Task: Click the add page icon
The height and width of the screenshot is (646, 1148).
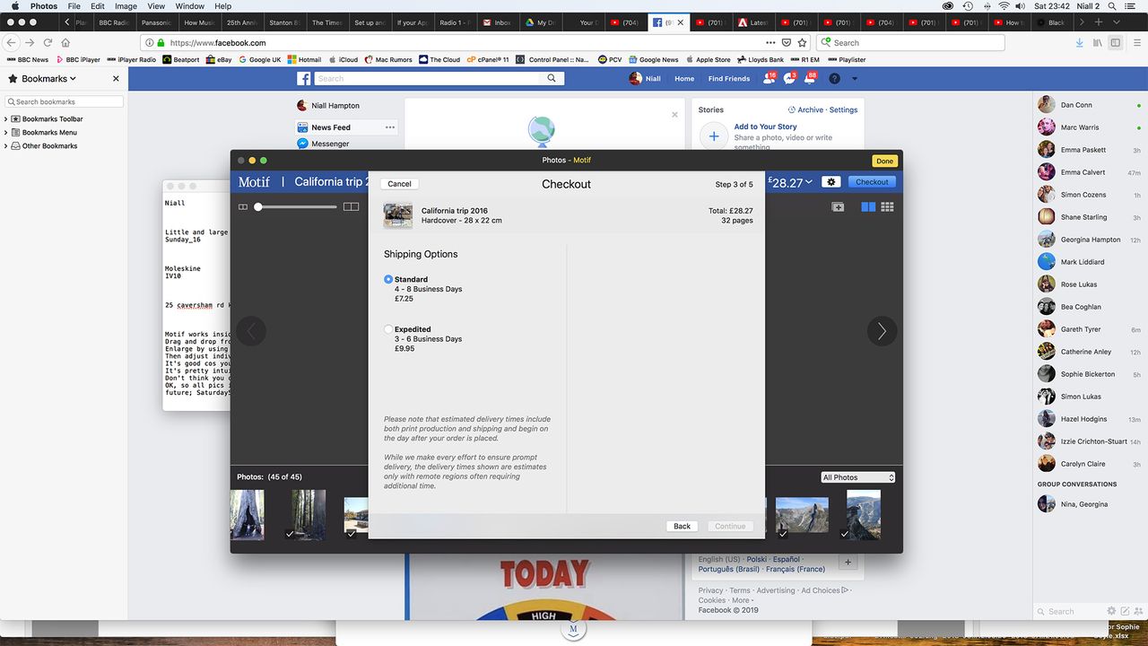Action: pyautogui.click(x=838, y=207)
